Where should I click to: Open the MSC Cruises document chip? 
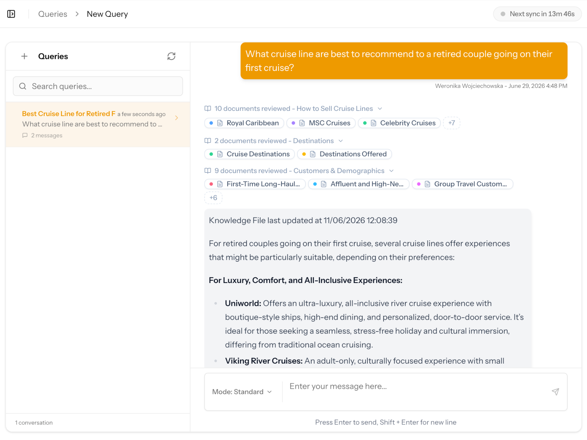click(x=321, y=123)
